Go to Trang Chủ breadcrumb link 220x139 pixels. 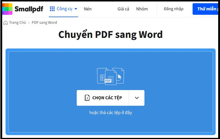coord(18,22)
